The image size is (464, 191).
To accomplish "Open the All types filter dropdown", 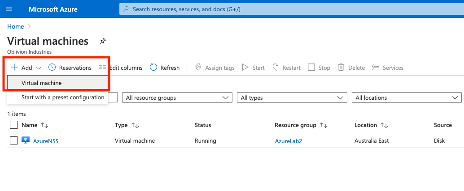I will [292, 98].
